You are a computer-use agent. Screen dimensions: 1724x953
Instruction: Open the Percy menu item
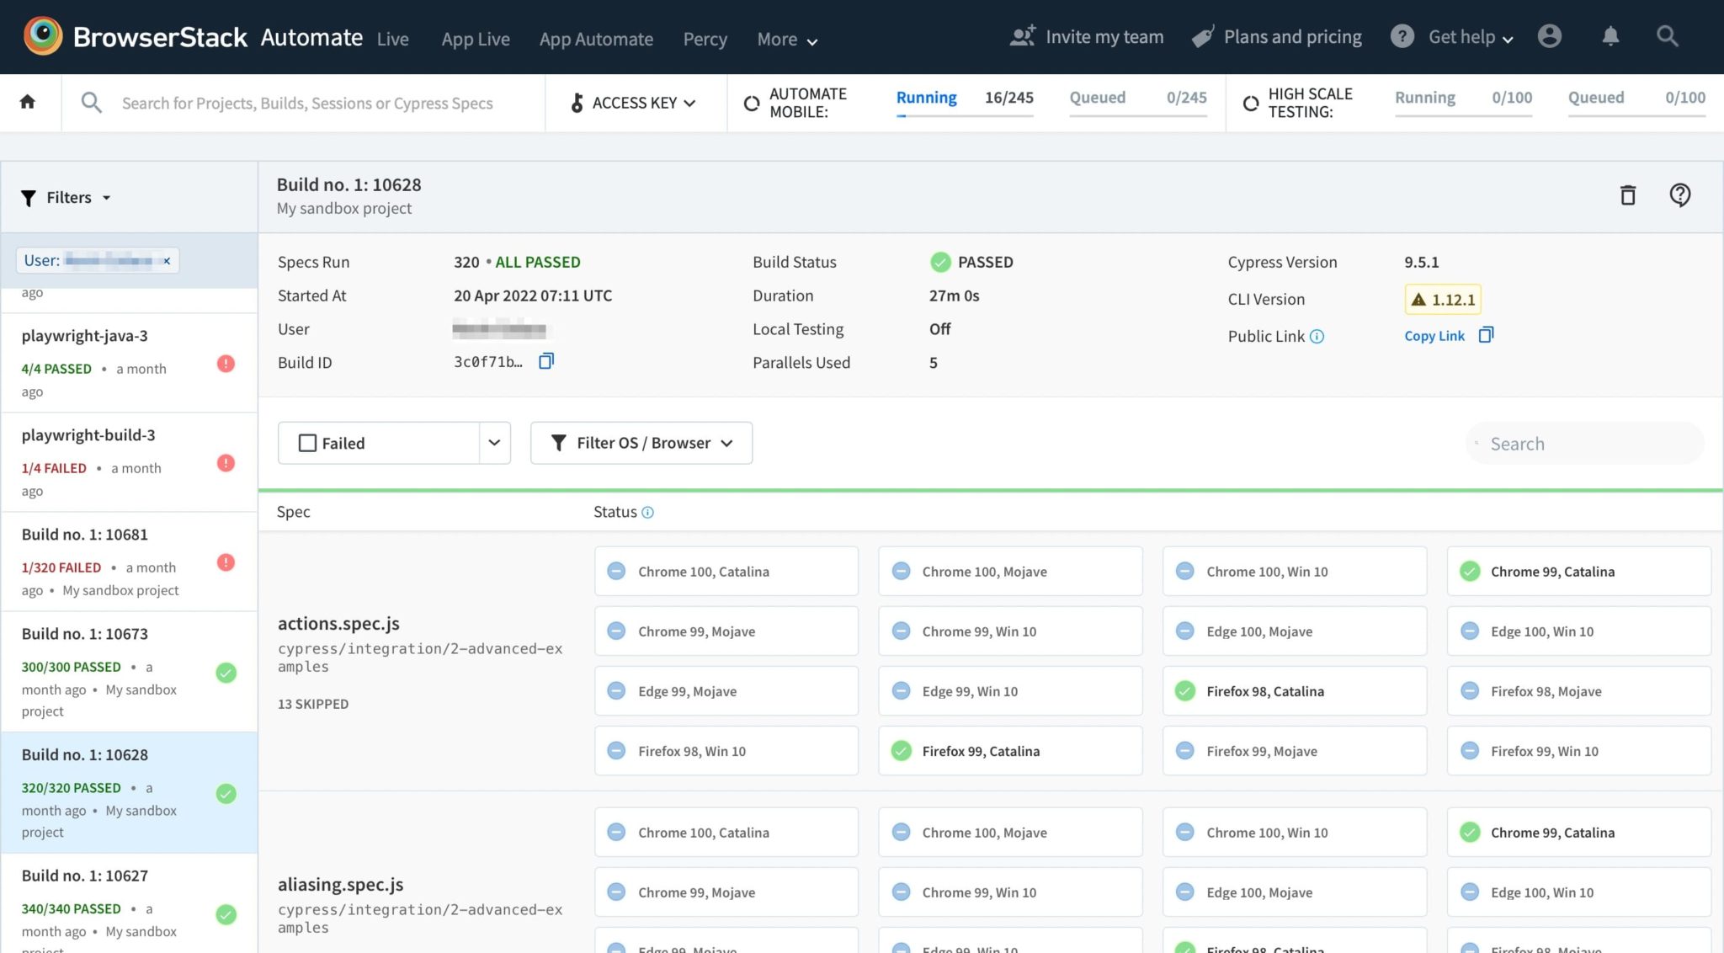pyautogui.click(x=705, y=39)
